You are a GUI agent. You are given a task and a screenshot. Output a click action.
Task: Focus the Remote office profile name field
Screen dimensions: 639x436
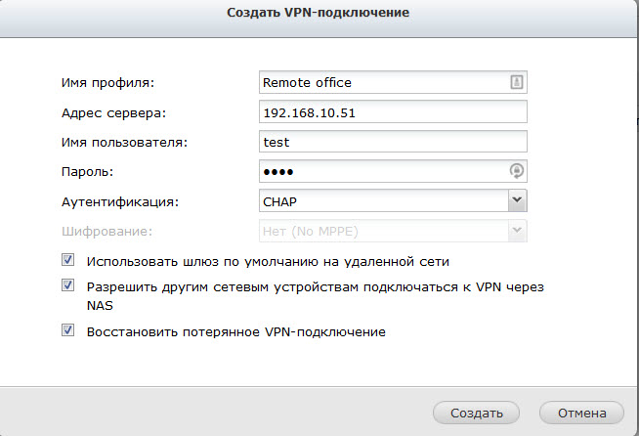click(x=393, y=82)
